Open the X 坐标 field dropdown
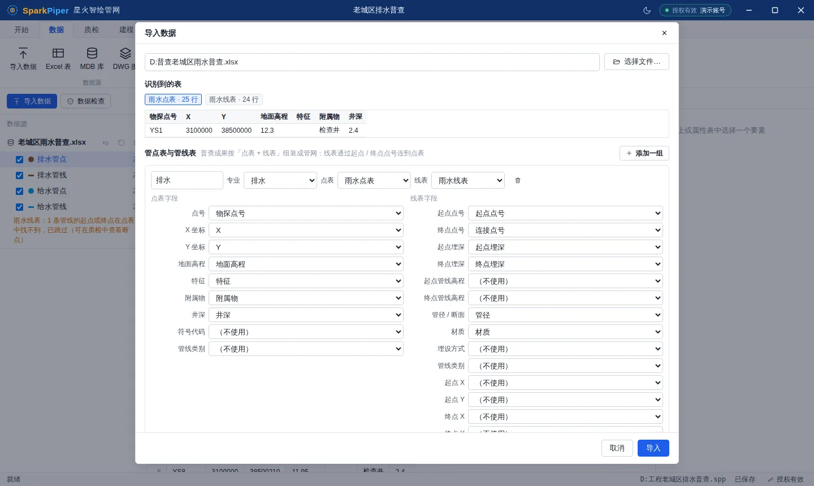This screenshot has height=486, width=814. click(306, 230)
